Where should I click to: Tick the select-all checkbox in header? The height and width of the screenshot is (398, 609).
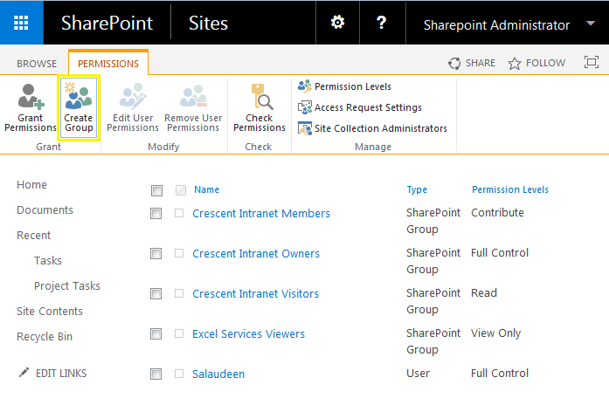pyautogui.click(x=156, y=190)
